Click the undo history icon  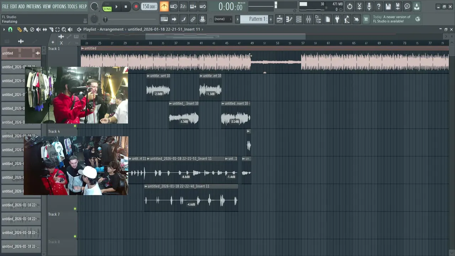coord(350,6)
